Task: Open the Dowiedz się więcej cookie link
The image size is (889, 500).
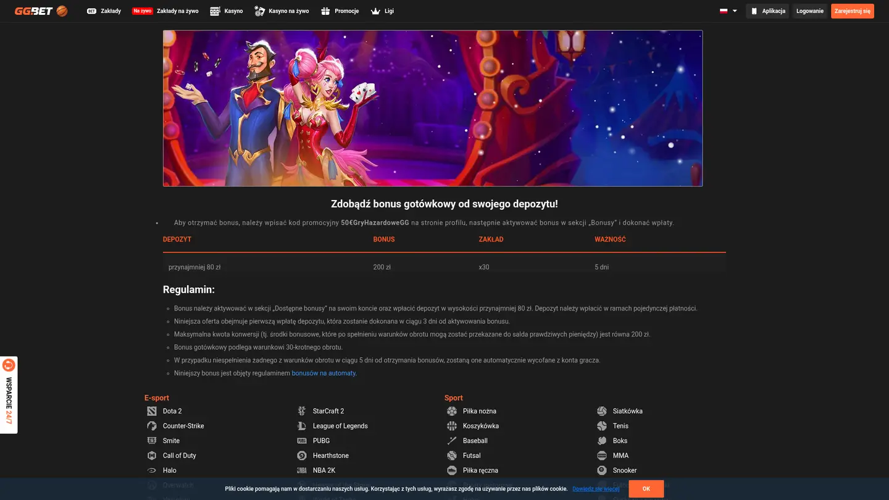Action: 596,489
